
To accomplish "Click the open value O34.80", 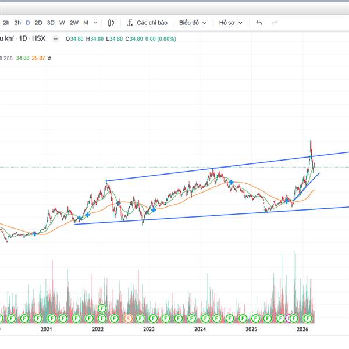I will pyautogui.click(x=74, y=39).
